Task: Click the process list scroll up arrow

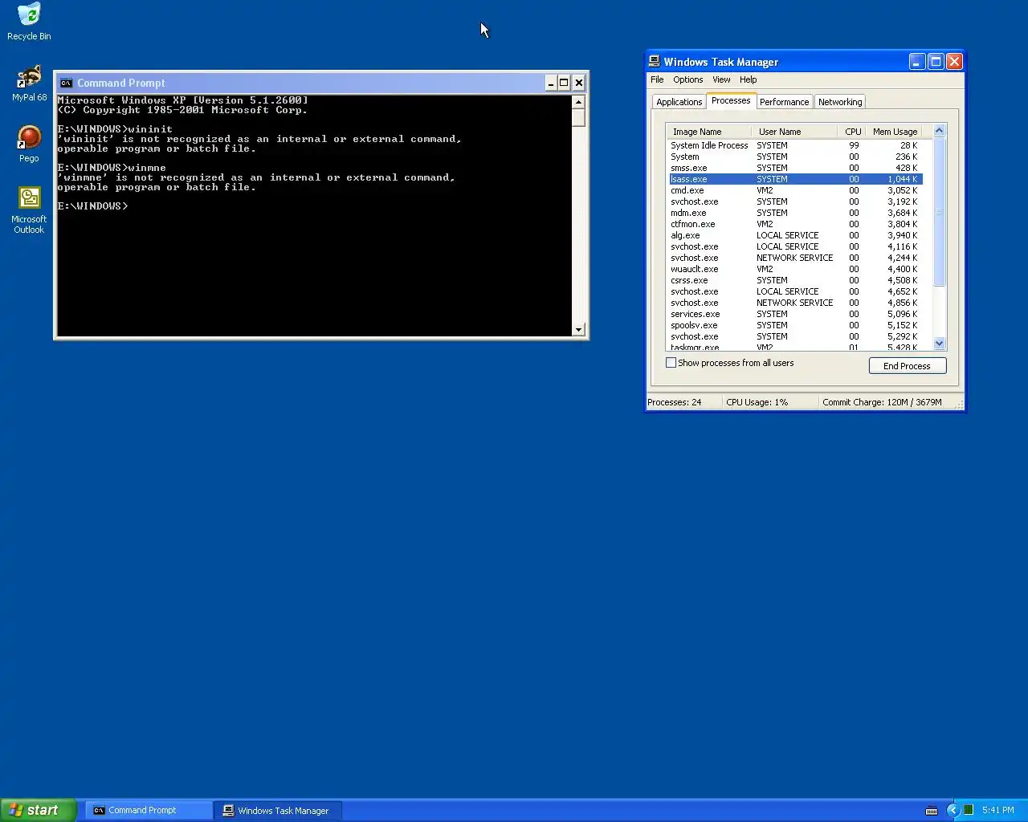Action: pos(940,131)
